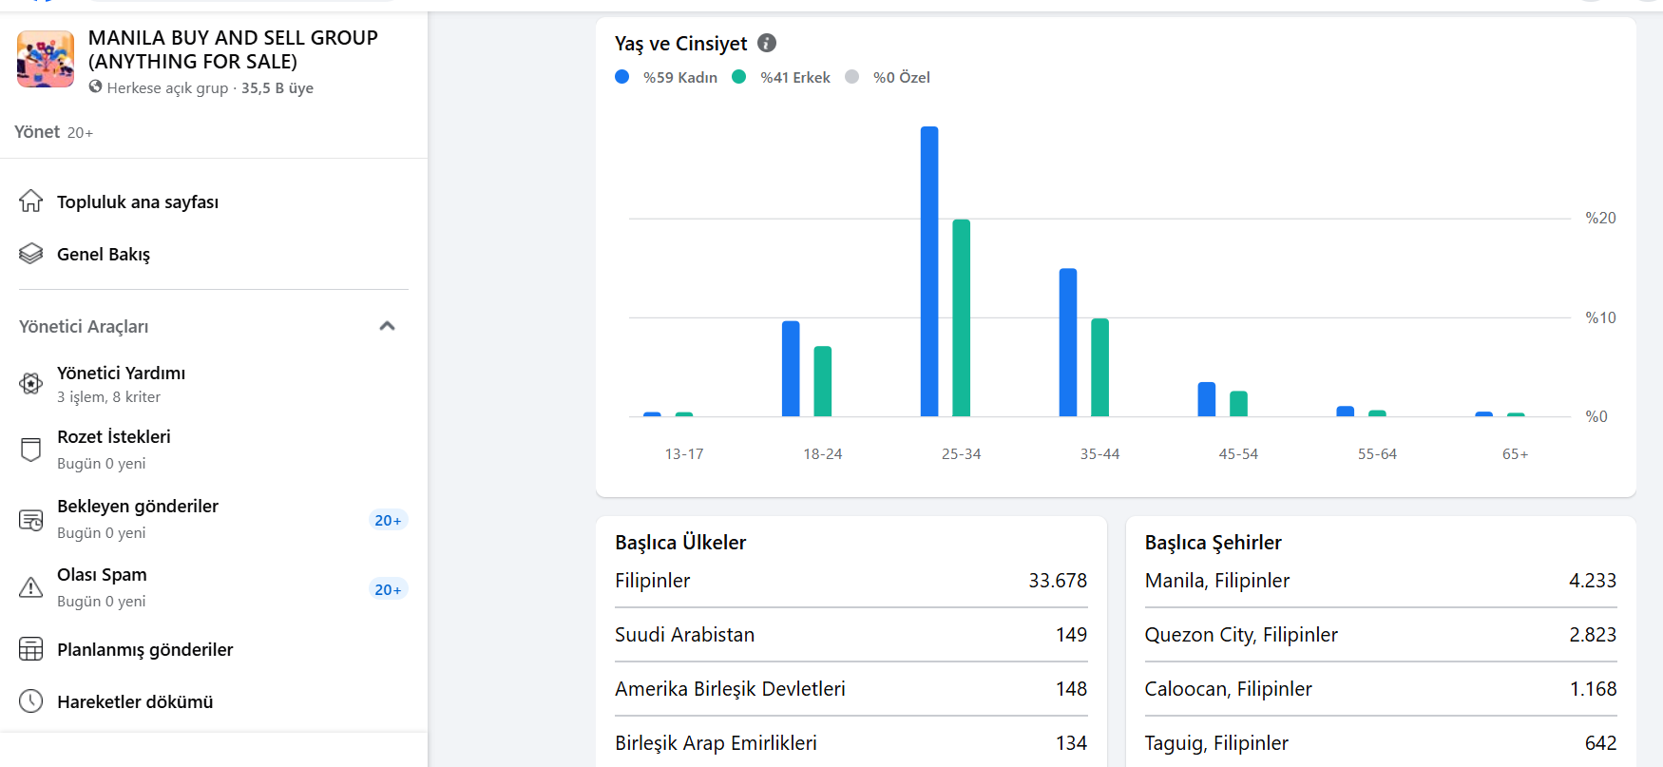Click the green Erkek bar for 35-44
Screen dimensions: 1663x767
point(1100,367)
